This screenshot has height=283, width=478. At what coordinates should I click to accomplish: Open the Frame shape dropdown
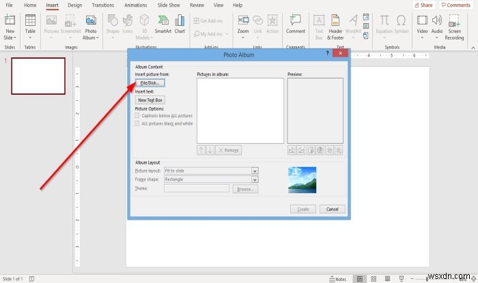[255, 179]
